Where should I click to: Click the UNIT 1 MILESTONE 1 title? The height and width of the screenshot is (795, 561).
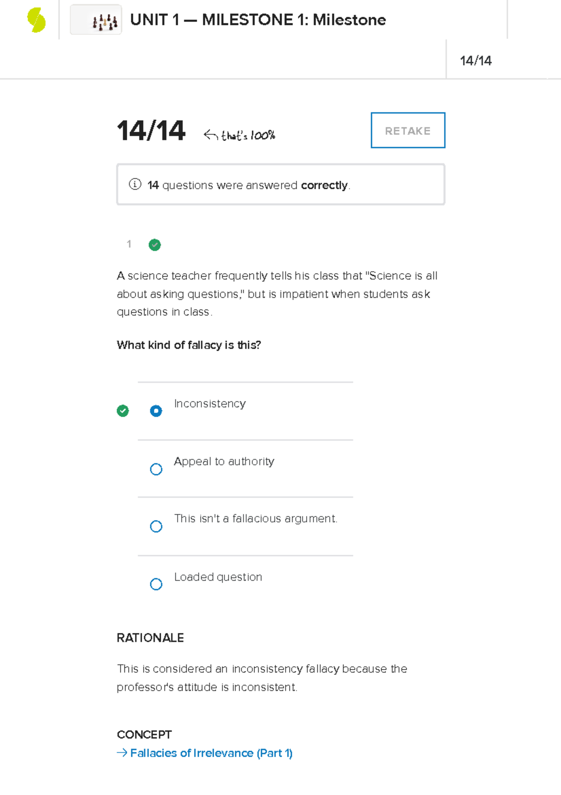click(258, 20)
